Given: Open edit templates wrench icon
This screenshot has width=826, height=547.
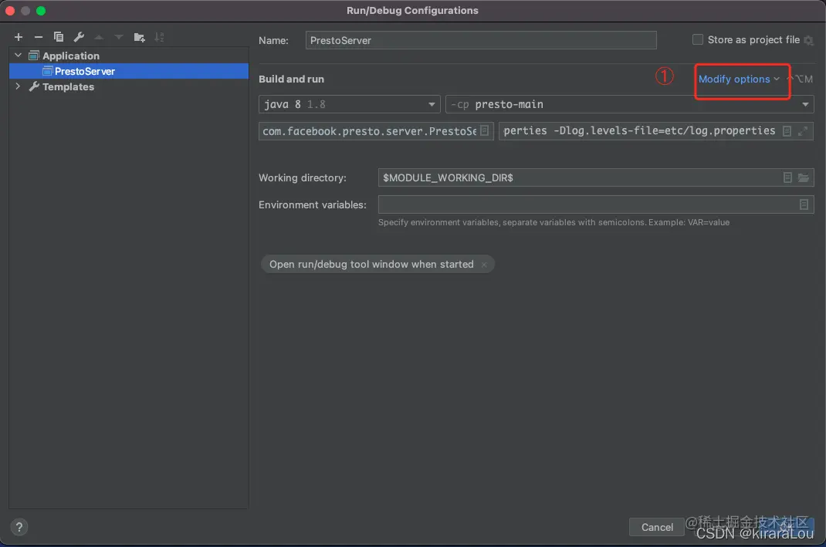Looking at the screenshot, I should pos(79,37).
